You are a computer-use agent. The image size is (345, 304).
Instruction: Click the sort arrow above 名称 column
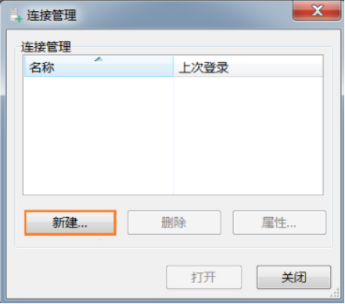click(x=99, y=59)
